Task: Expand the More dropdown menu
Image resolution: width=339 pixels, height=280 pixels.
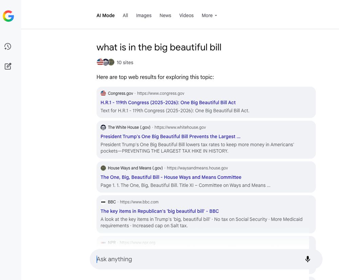Action: point(209,16)
